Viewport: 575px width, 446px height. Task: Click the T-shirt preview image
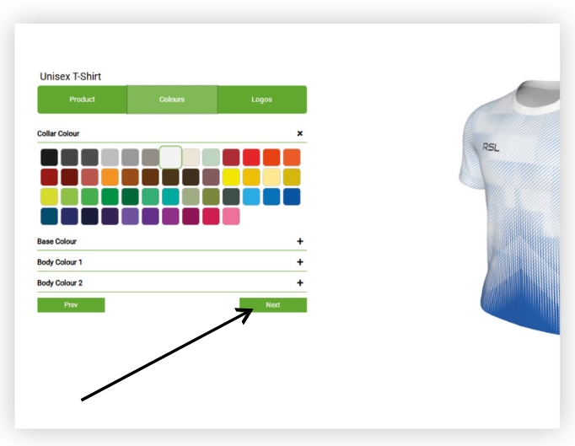[x=510, y=207]
